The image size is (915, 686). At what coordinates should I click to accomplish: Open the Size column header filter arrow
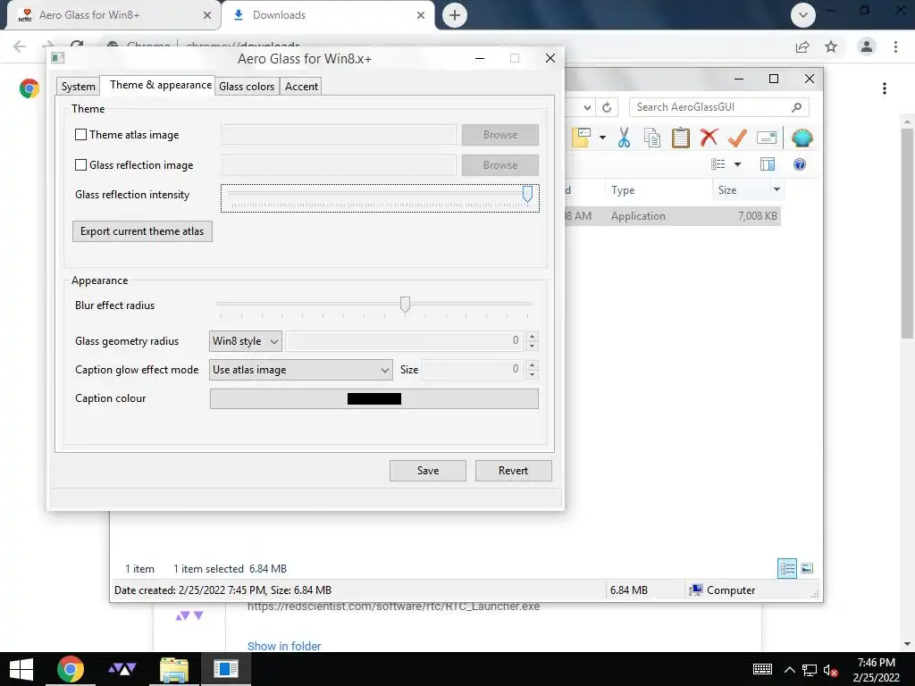776,189
